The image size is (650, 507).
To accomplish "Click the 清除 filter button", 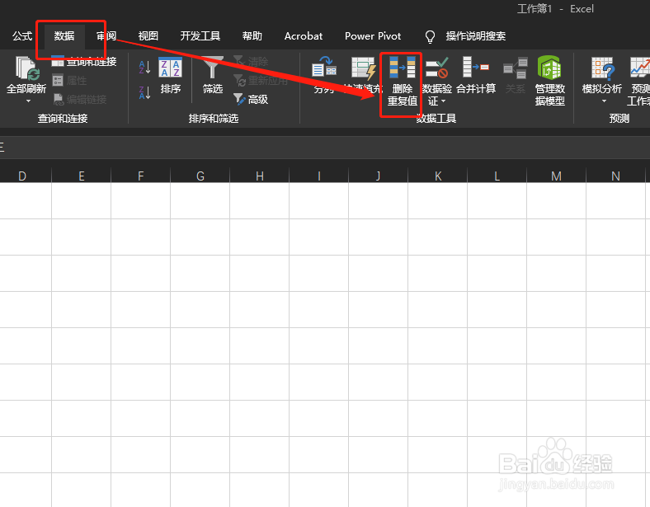I will coord(251,62).
